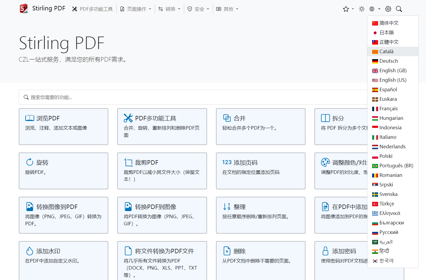The width and height of the screenshot is (426, 280).
Task: Click the 拆分 split icon
Action: (325, 118)
